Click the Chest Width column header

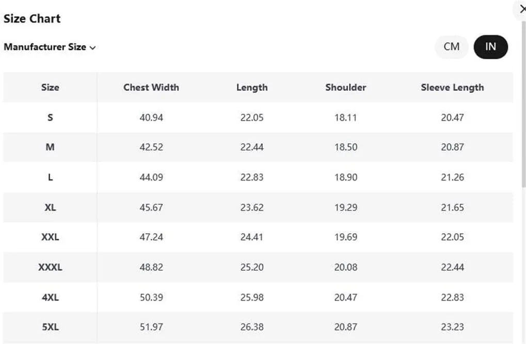point(151,88)
